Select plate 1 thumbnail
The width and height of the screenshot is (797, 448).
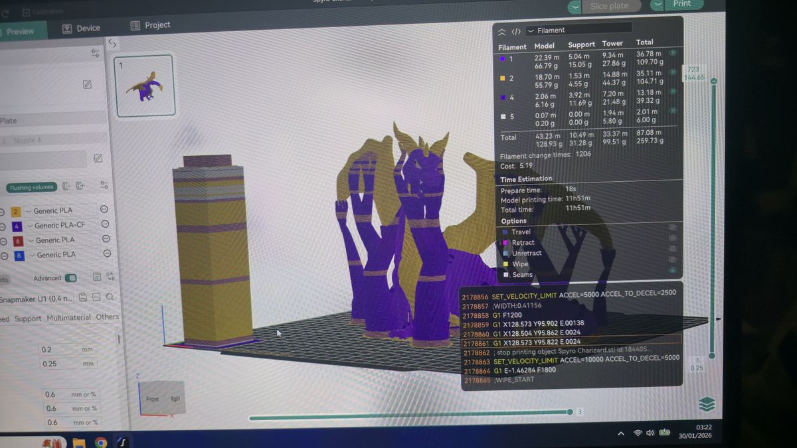(144, 86)
